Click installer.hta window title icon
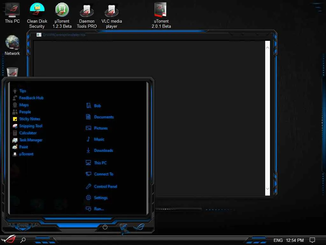Viewport: 326px width, 245px height. point(39,35)
